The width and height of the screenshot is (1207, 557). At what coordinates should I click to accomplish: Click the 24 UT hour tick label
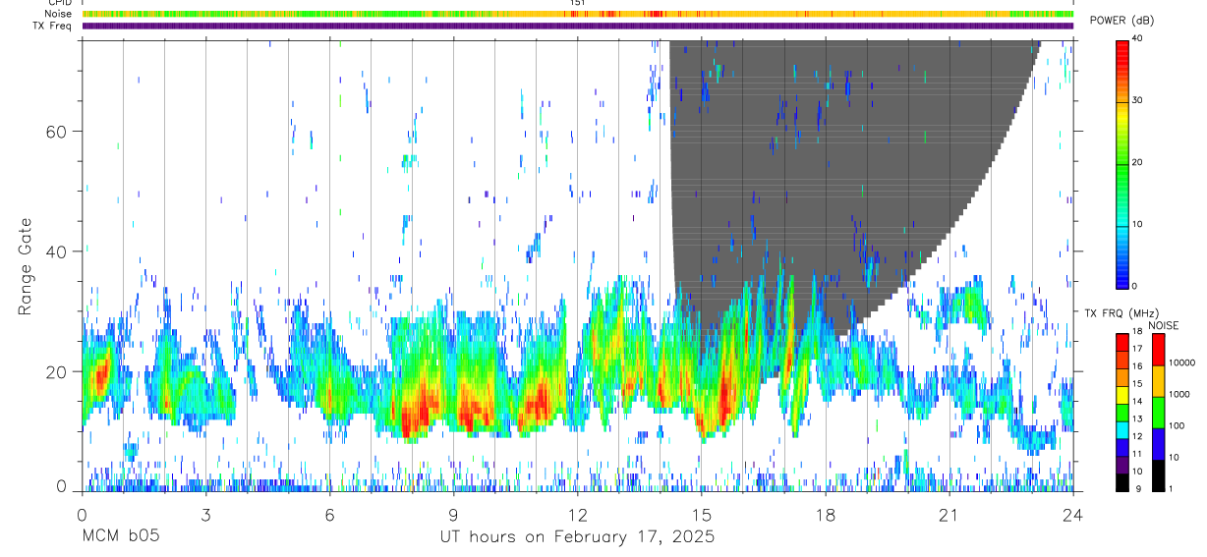[1073, 514]
